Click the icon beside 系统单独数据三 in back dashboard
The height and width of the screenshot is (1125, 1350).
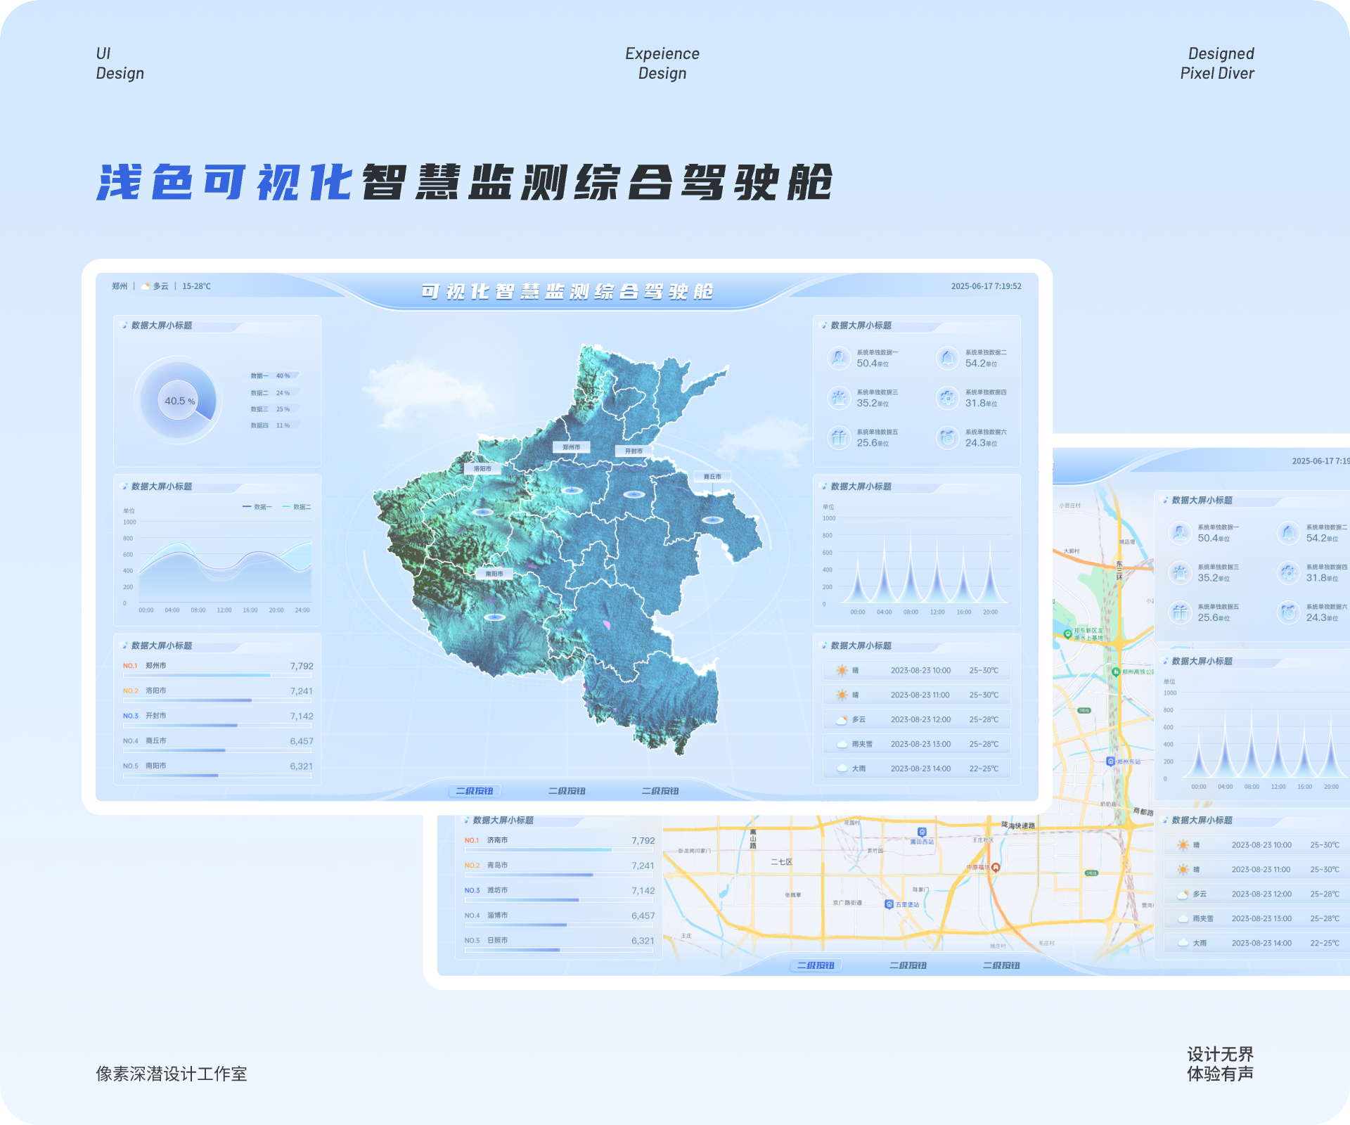pos(1180,572)
